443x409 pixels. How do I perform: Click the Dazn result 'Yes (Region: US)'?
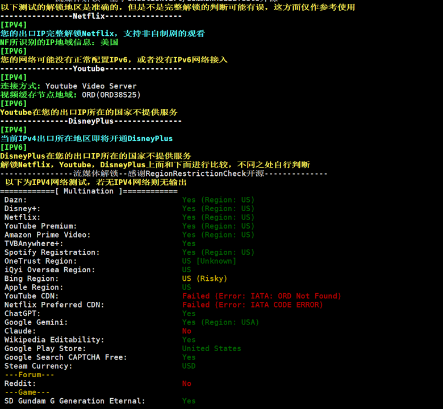coord(218,200)
